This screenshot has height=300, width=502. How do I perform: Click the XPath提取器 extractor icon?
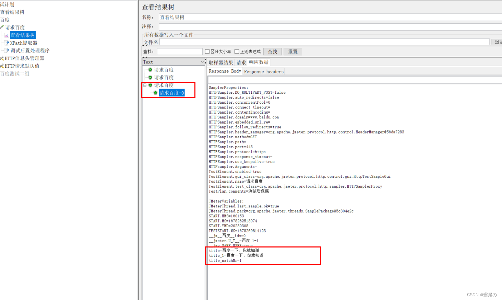click(7, 43)
